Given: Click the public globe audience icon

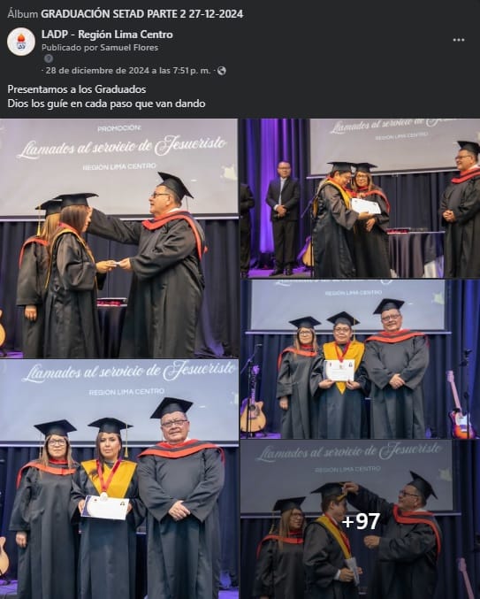Looking at the screenshot, I should [221, 71].
